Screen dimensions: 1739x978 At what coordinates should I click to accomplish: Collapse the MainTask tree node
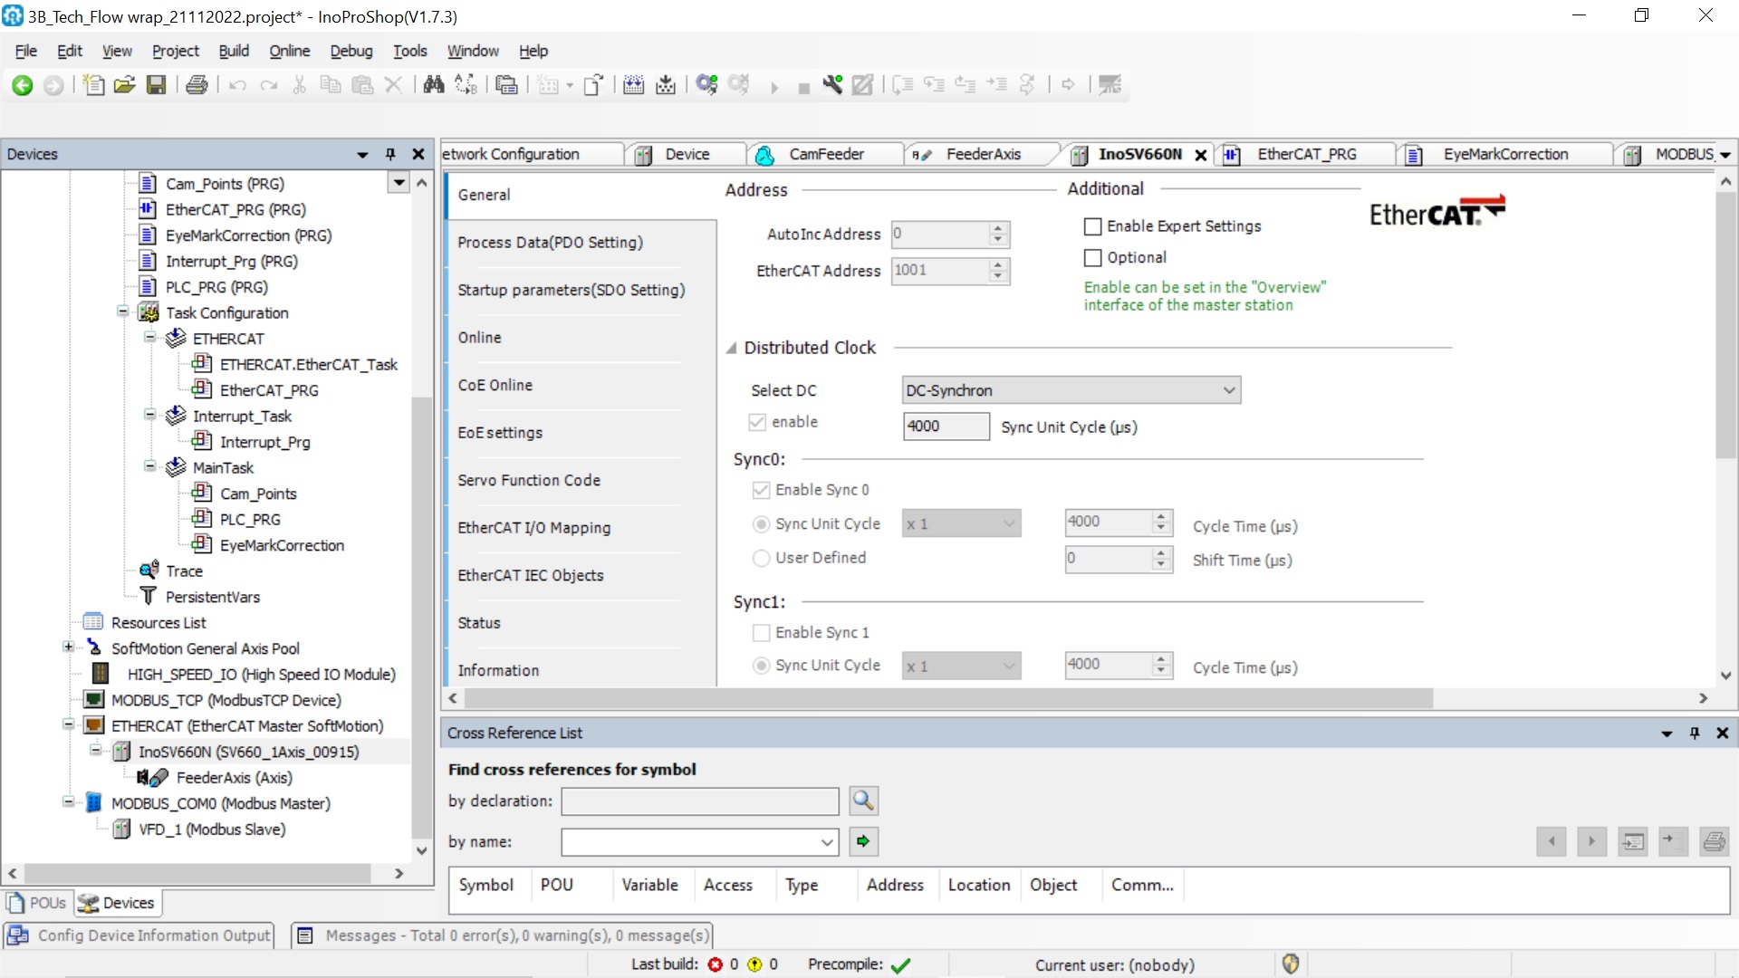click(150, 467)
